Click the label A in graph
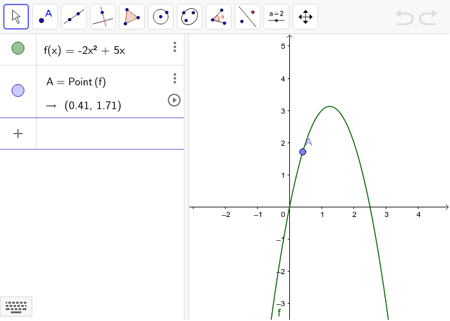 click(309, 142)
